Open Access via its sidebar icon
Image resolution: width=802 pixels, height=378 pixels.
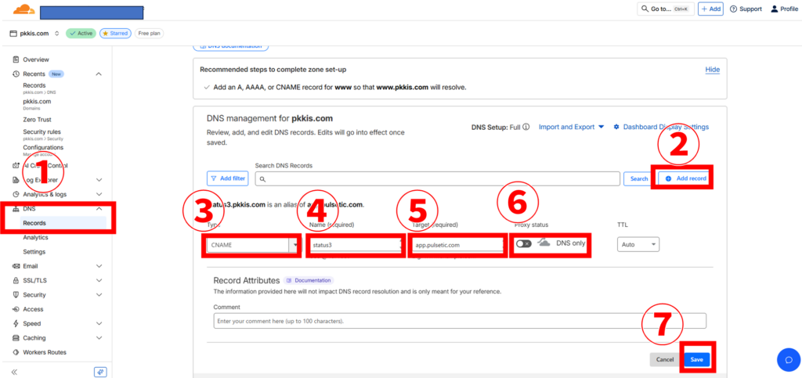pyautogui.click(x=16, y=309)
